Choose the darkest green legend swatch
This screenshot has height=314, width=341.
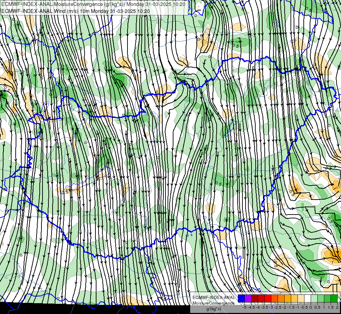(334, 298)
